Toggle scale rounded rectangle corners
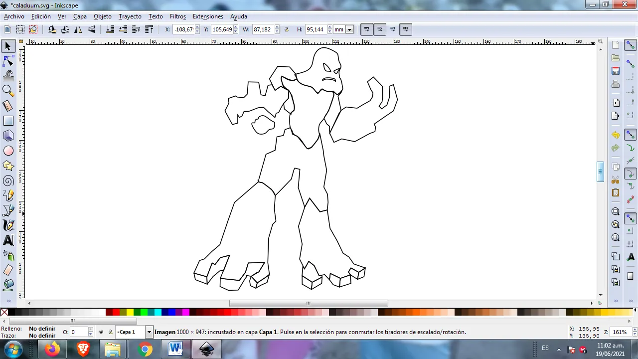Viewport: 638px width, 359px height. tap(379, 29)
